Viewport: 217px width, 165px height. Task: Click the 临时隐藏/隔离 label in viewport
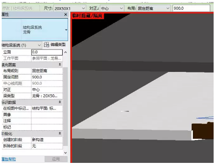click(x=88, y=16)
